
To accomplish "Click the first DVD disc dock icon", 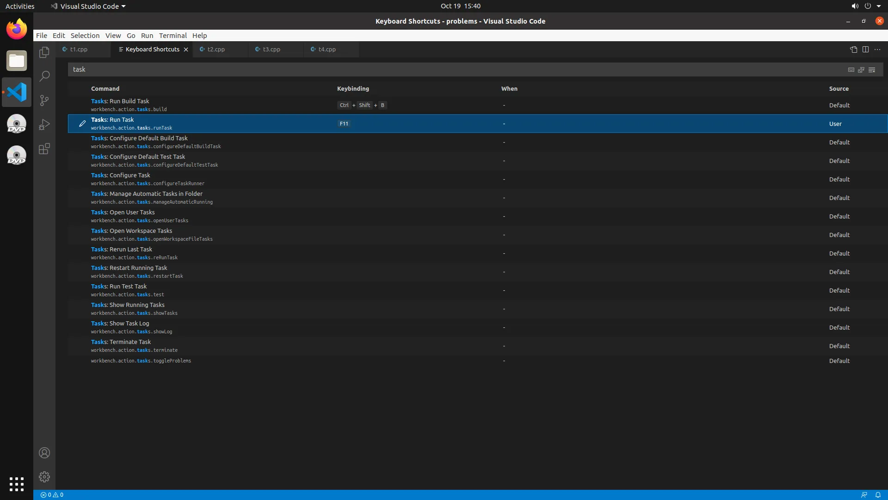I will click(17, 124).
